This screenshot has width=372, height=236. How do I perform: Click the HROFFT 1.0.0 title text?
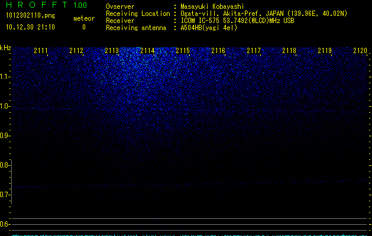[46, 5]
